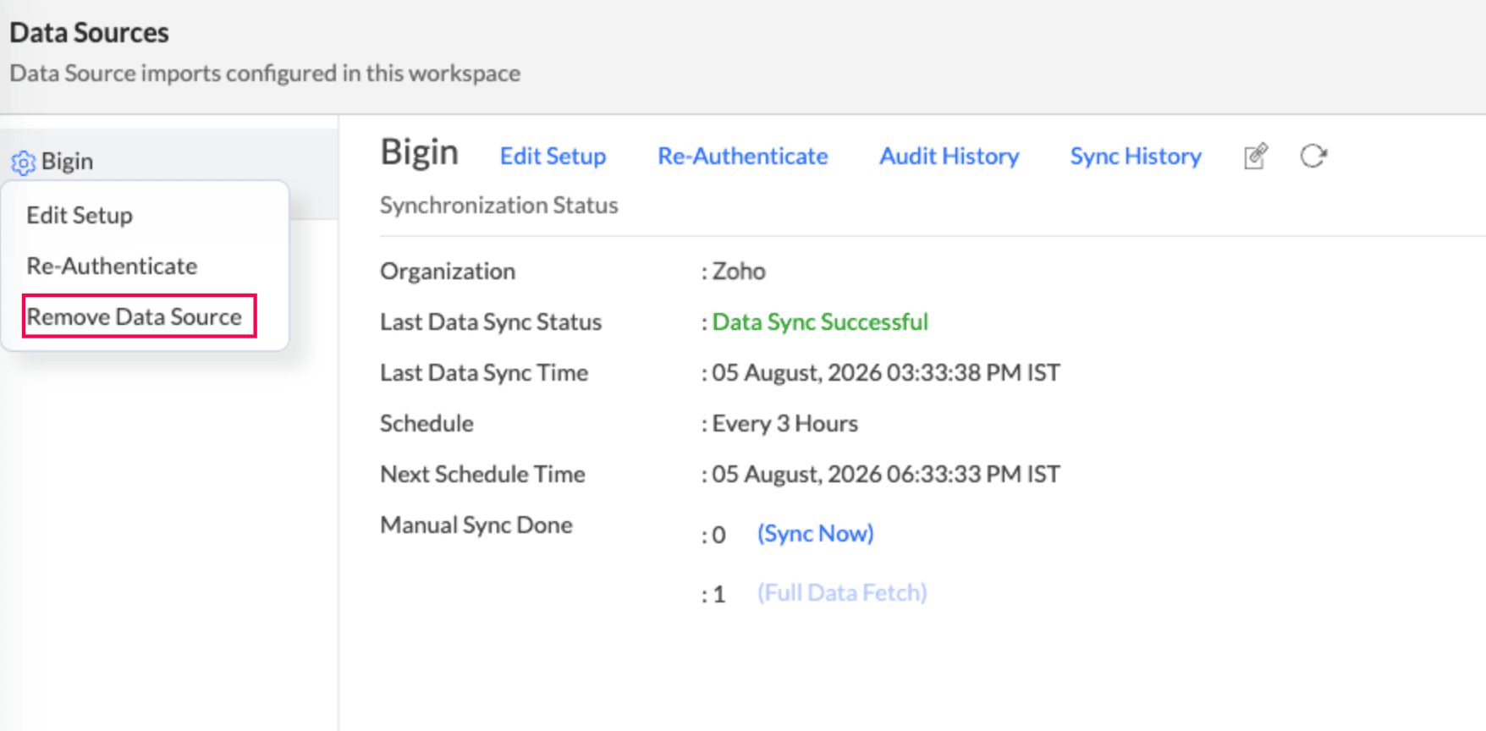The height and width of the screenshot is (731, 1486).
Task: Open Sync History link
Action: 1136,156
